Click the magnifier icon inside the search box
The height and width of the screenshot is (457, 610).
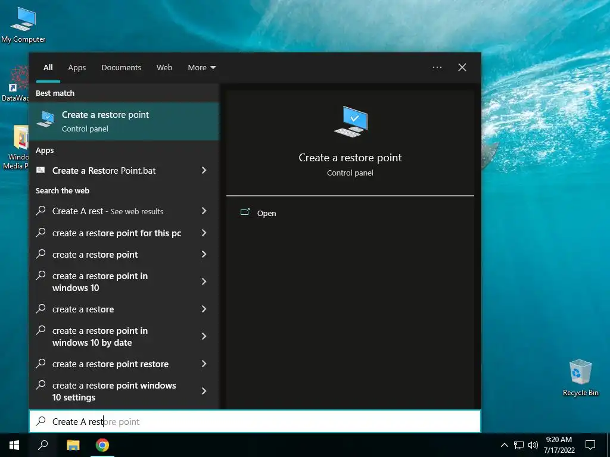41,421
